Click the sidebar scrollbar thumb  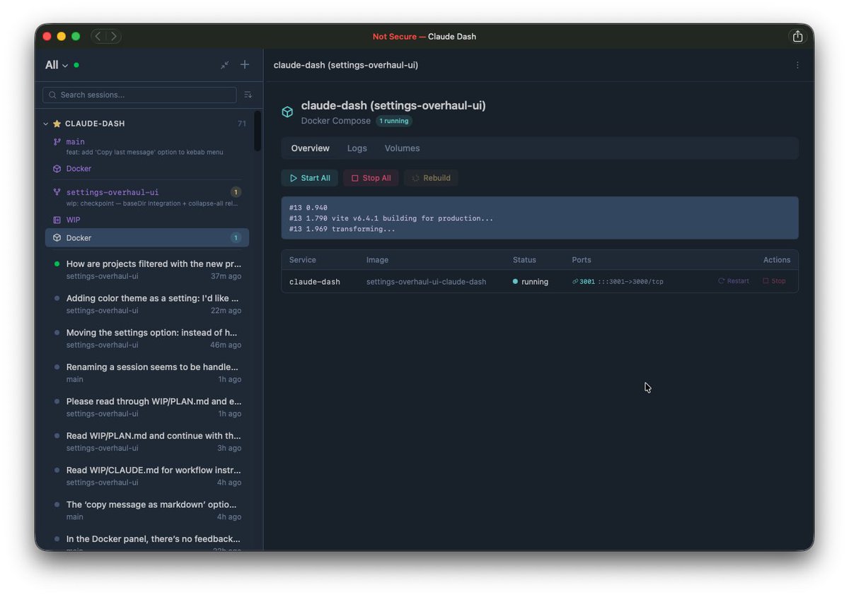(258, 131)
